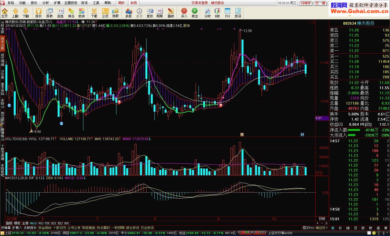Viewport: 390px width, 236px height.
Task: Open the 公式 formula tool
Action: 105,13
